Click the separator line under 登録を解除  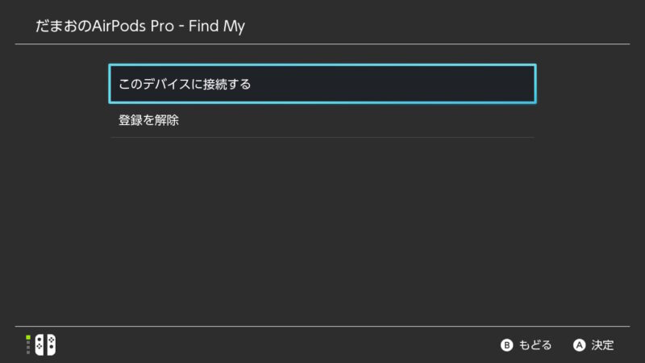(322, 137)
